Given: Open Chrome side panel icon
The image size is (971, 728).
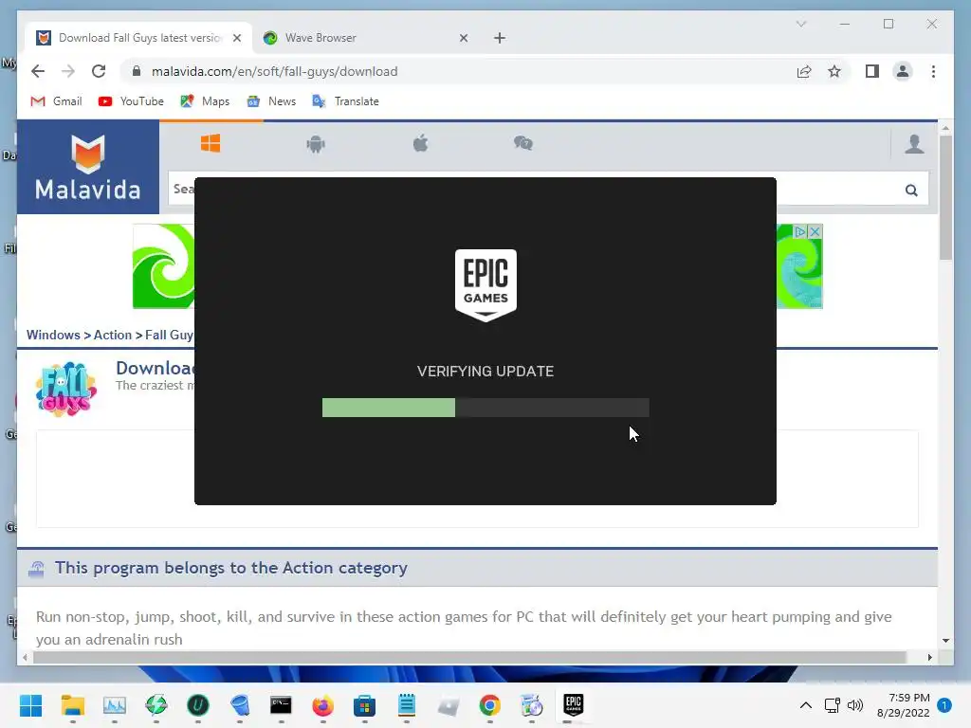Looking at the screenshot, I should (872, 71).
